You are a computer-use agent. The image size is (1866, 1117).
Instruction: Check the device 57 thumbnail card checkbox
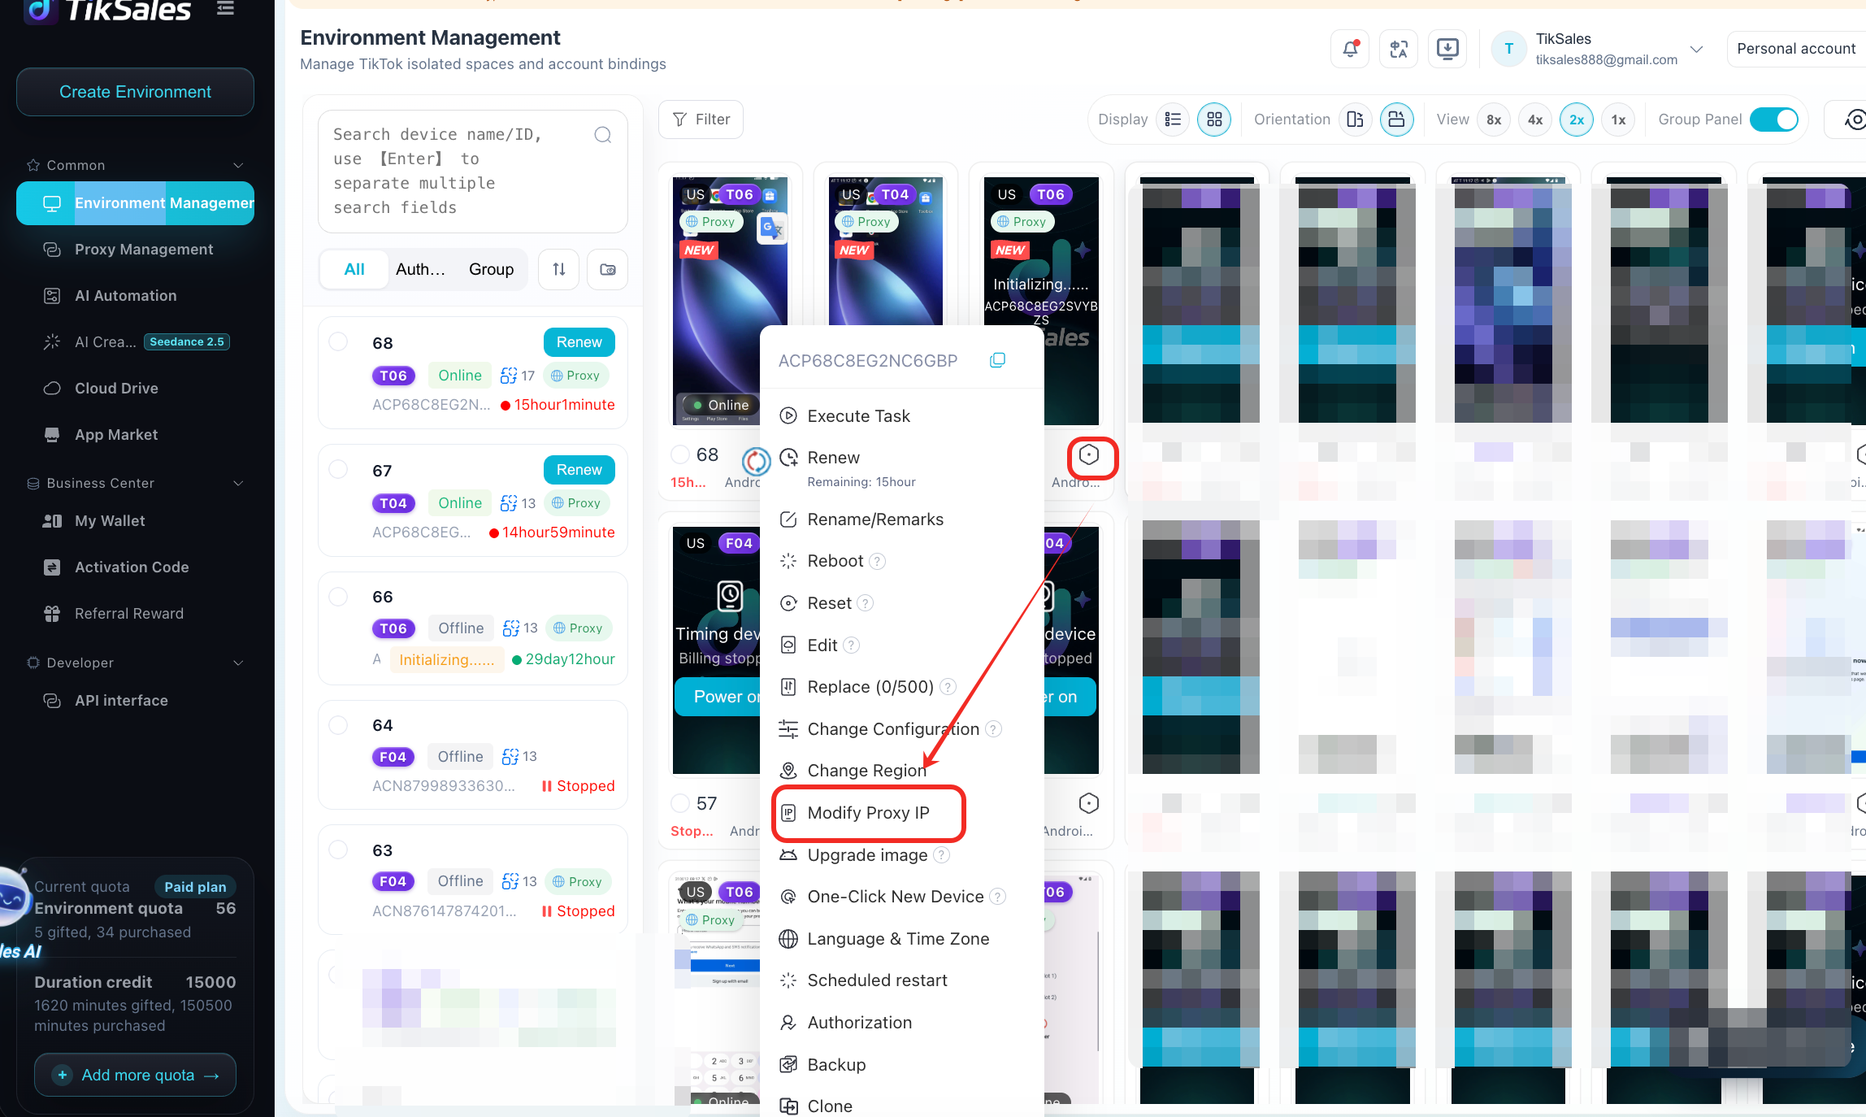click(x=679, y=803)
